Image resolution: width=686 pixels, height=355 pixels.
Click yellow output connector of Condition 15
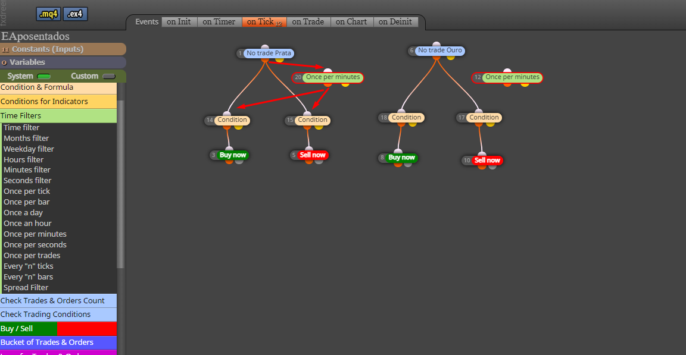319,127
